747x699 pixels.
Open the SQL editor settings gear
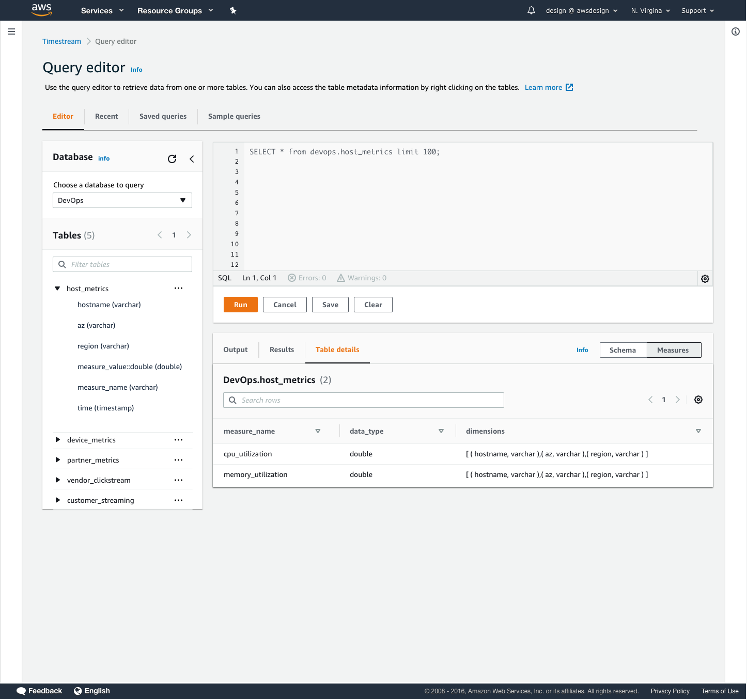[705, 279]
